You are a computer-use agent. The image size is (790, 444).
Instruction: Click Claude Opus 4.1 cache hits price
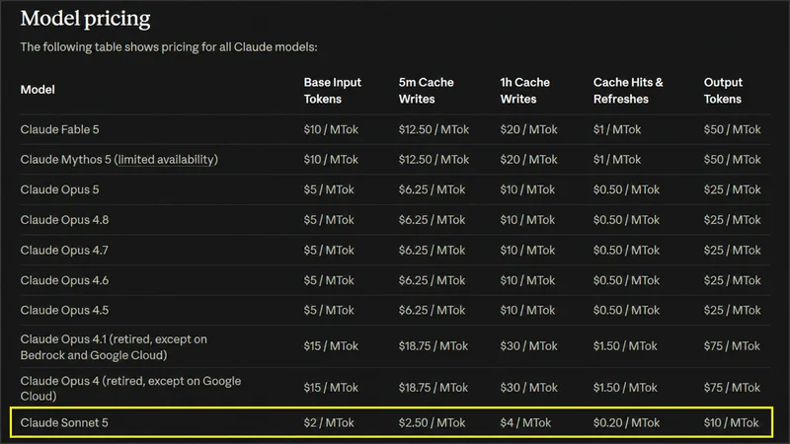point(625,346)
